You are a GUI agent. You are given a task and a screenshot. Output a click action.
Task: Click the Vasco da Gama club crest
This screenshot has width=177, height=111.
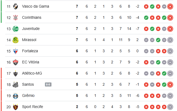16,7
